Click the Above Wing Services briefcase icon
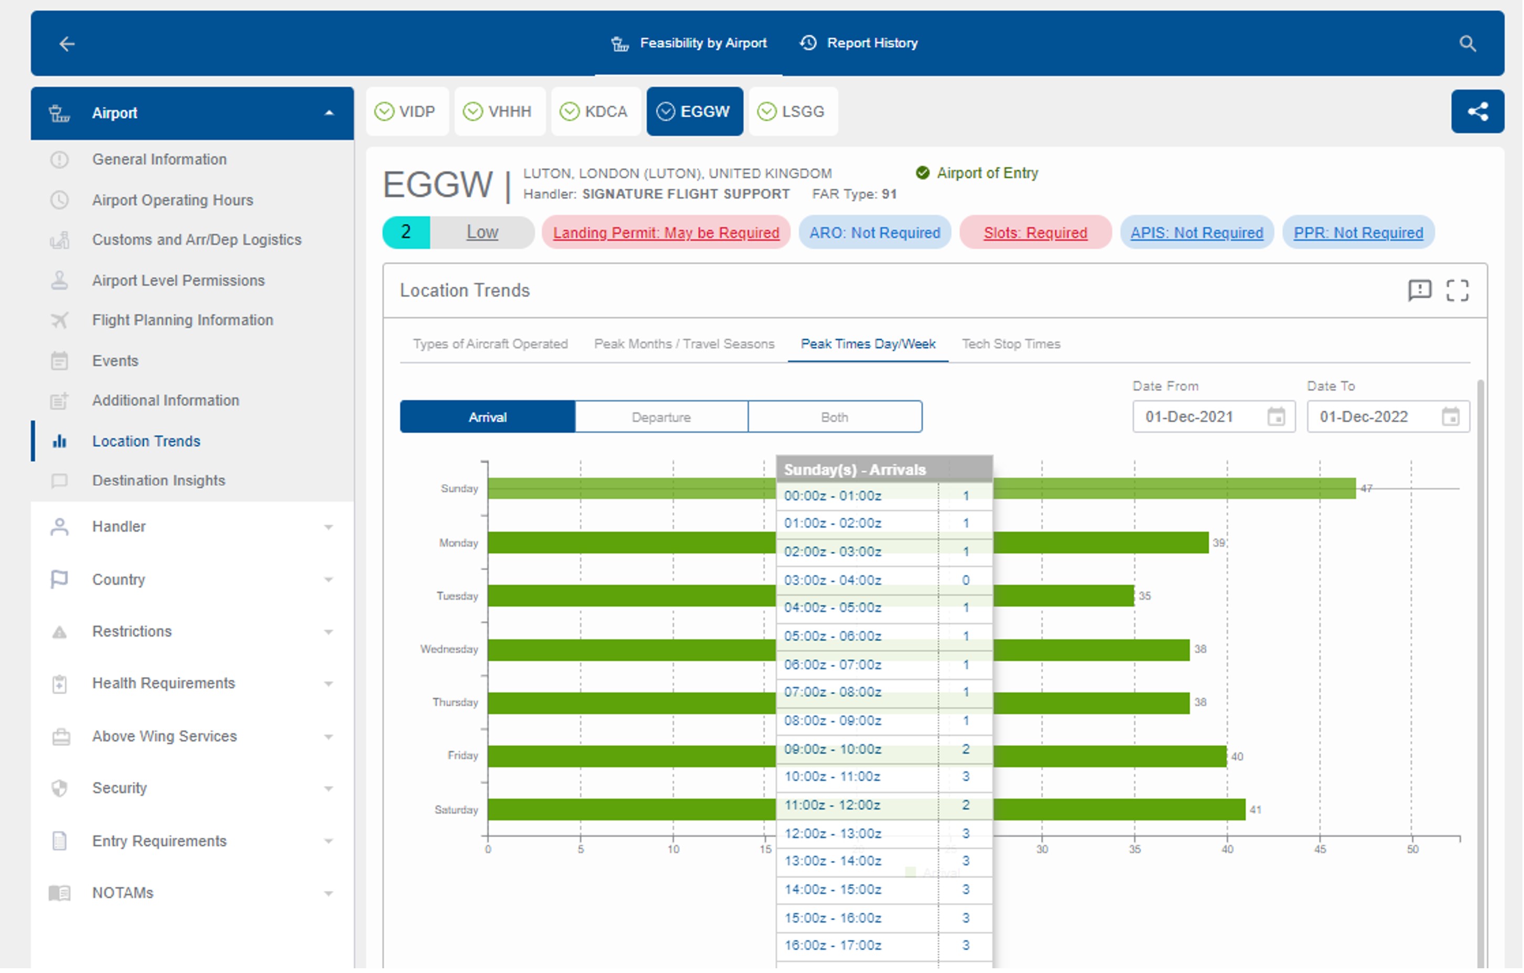The image size is (1524, 973). tap(61, 737)
